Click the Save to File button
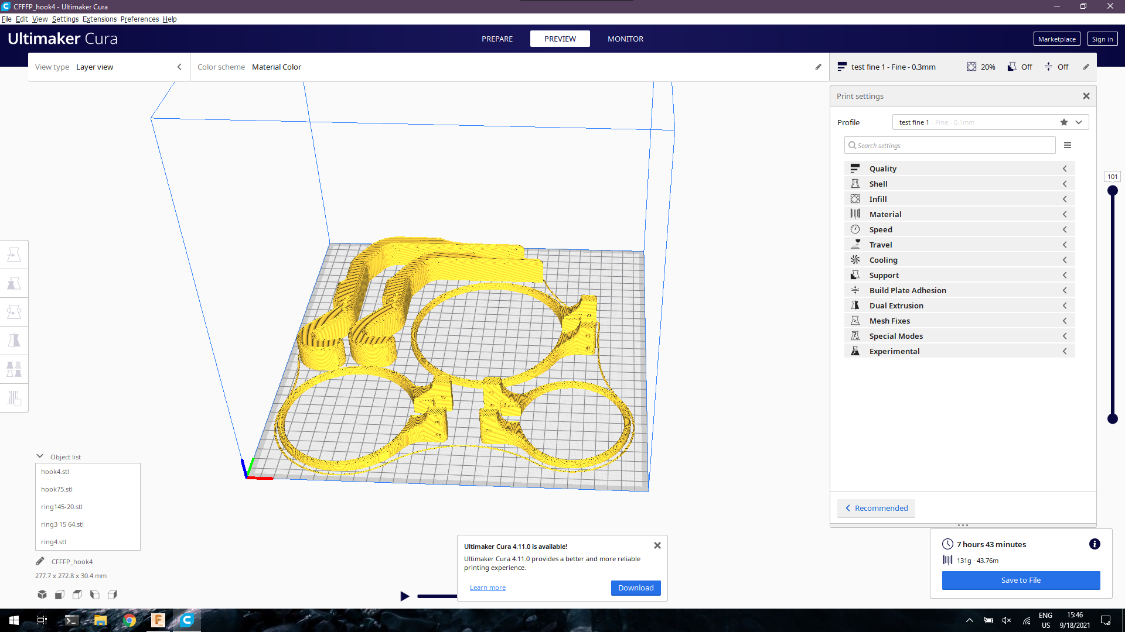The image size is (1125, 632). (1021, 579)
